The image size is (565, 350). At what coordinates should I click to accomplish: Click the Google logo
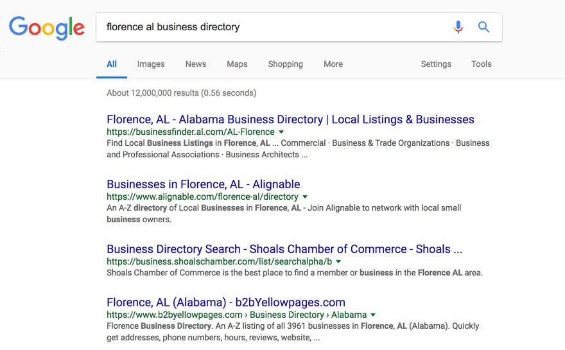[47, 28]
